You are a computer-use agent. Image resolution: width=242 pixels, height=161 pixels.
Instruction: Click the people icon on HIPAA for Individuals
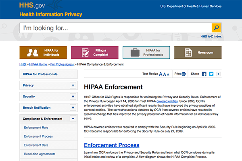click(33, 53)
